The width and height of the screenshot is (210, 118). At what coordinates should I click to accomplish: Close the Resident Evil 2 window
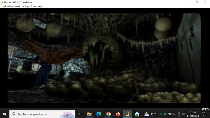click(x=205, y=2)
